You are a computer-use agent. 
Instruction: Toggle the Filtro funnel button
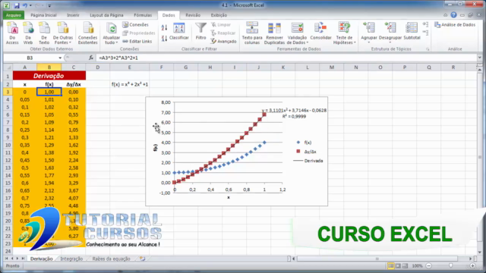200,31
